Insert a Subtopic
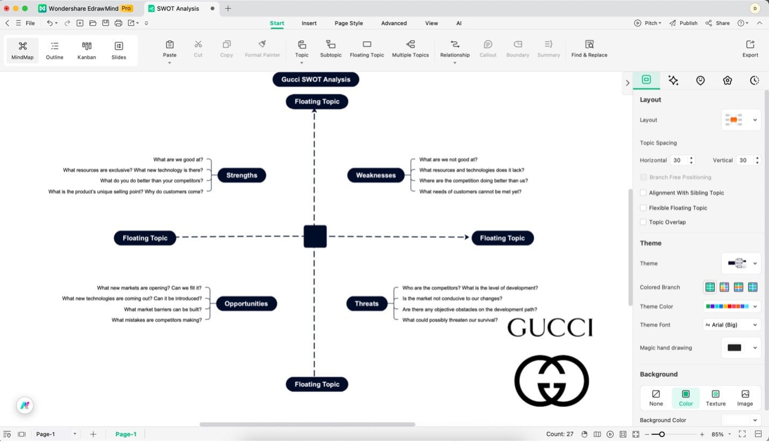 [x=331, y=48]
